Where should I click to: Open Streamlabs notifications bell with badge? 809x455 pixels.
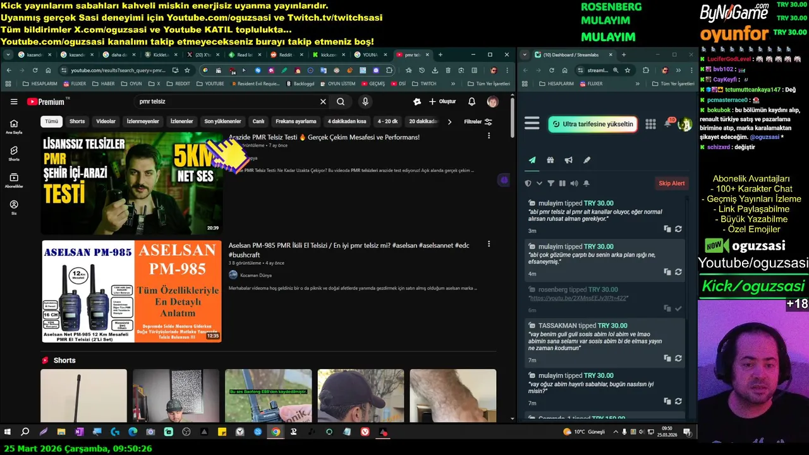(668, 123)
